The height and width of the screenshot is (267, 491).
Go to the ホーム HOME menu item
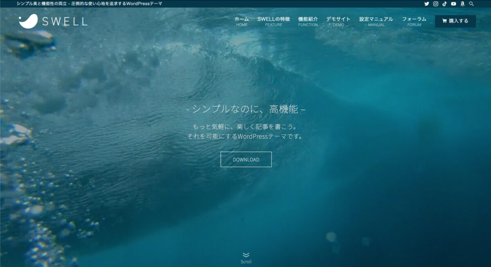241,21
